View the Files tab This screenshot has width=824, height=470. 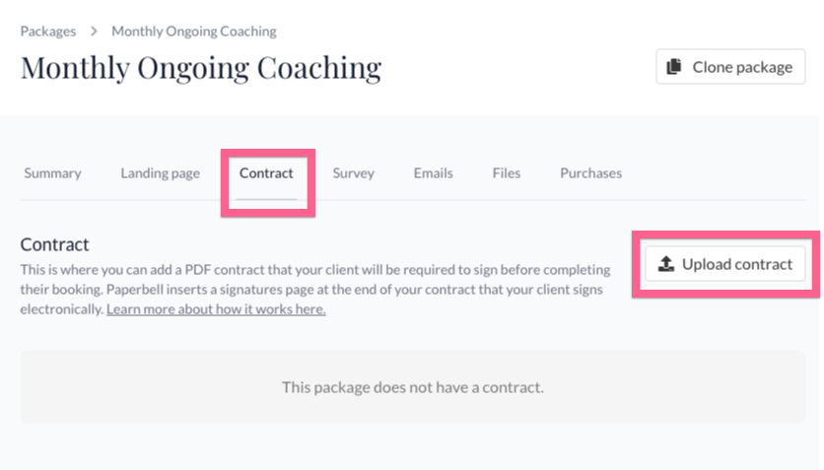[x=507, y=173]
